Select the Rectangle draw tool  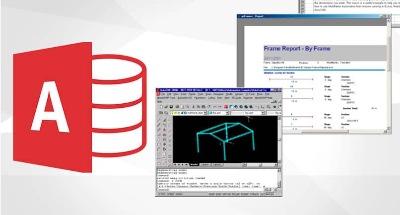[159, 144]
